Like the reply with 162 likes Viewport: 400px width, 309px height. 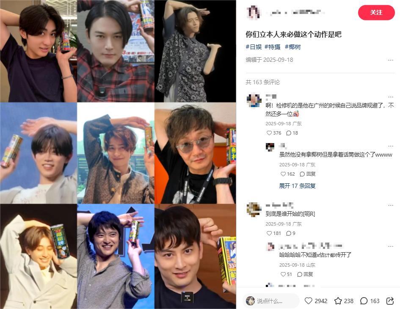[283, 174]
